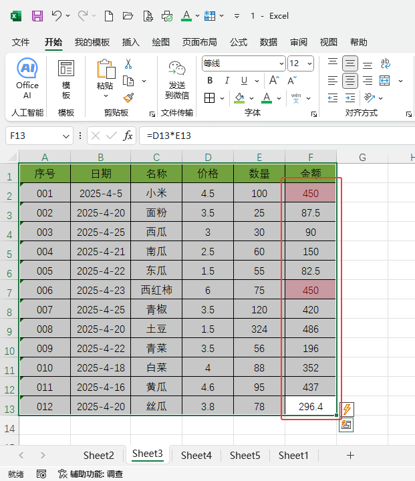The width and height of the screenshot is (415, 481).
Task: Apply font color A in ribbon
Action: click(267, 98)
